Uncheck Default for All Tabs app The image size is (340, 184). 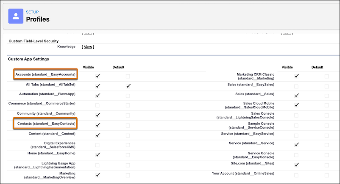point(128,86)
